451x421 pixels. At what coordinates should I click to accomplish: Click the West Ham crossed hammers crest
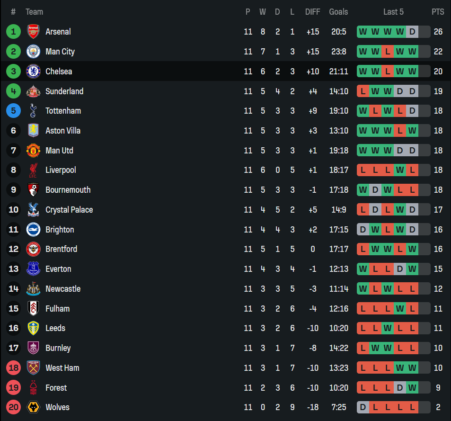pyautogui.click(x=34, y=368)
